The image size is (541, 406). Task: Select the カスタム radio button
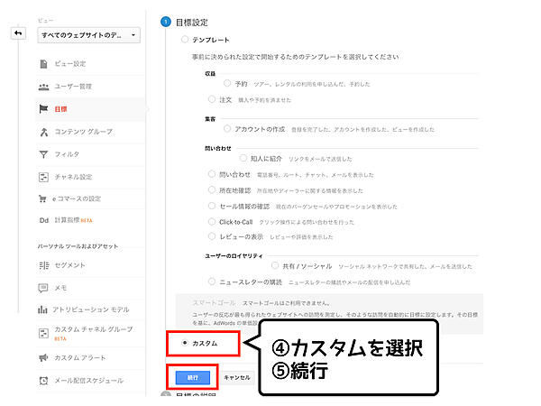click(x=185, y=343)
